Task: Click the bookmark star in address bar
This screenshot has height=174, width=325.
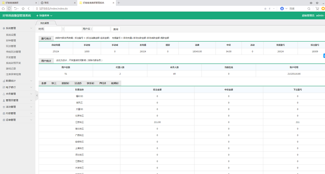Action: click(x=265, y=9)
